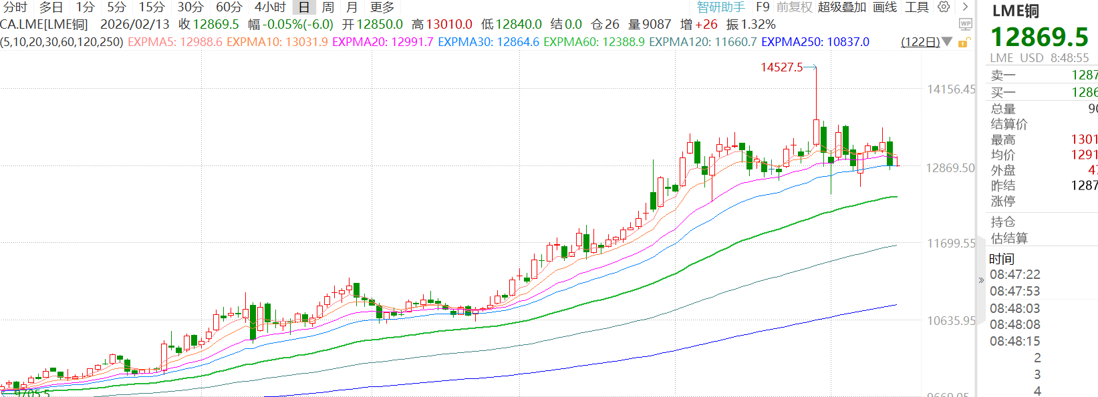1098x397 pixels.
Task: Select the 日 daily period tab
Action: (304, 7)
